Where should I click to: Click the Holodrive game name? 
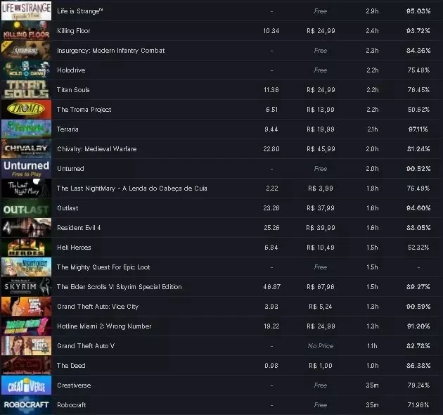71,70
